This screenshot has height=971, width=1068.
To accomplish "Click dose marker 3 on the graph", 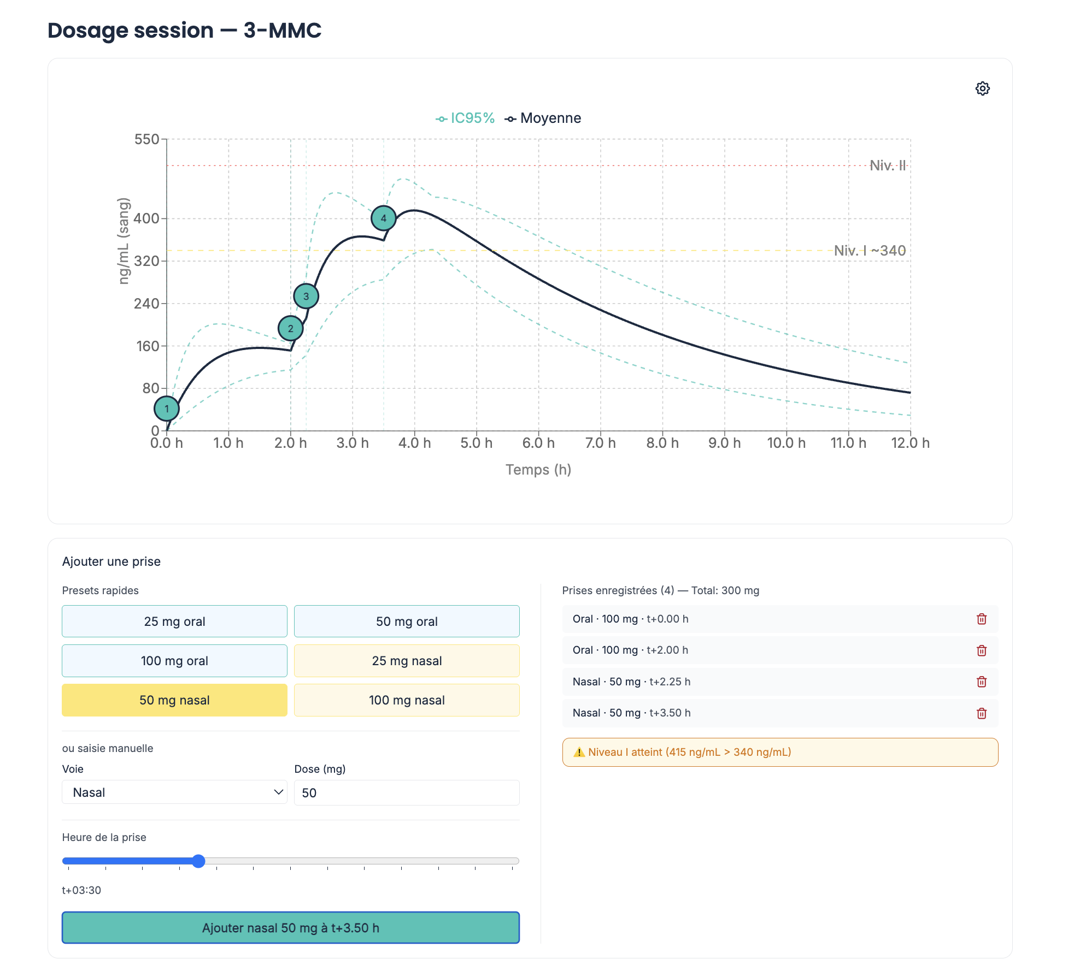I will point(306,296).
